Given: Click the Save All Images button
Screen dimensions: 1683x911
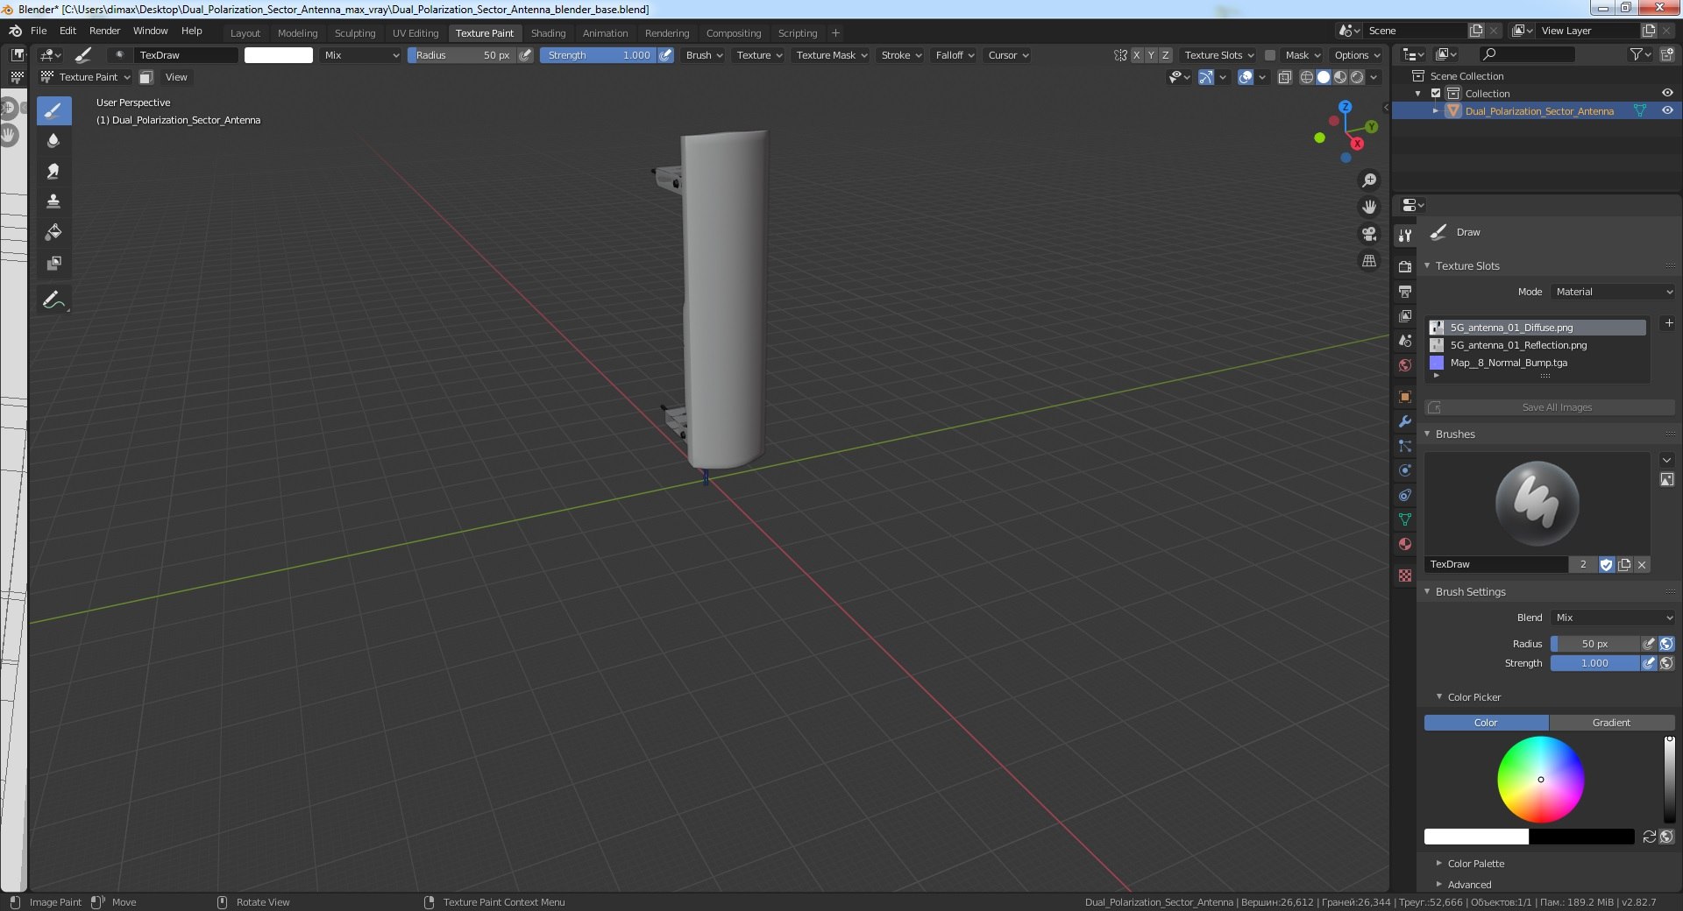Looking at the screenshot, I should pos(1550,407).
